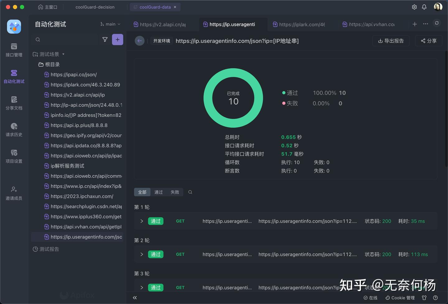
Task: Open the user avatar menu
Action: 438,7
